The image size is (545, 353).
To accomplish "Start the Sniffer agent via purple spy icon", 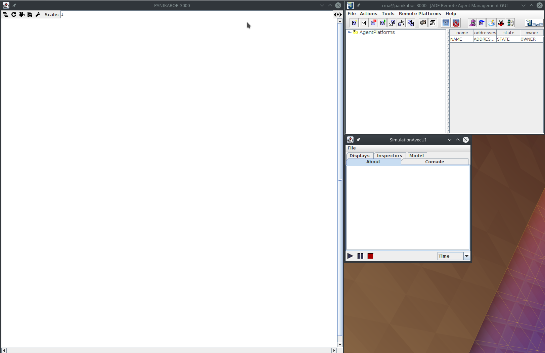I will (x=472, y=23).
